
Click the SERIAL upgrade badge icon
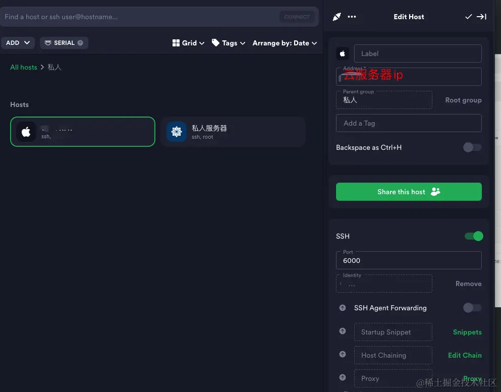pyautogui.click(x=80, y=43)
